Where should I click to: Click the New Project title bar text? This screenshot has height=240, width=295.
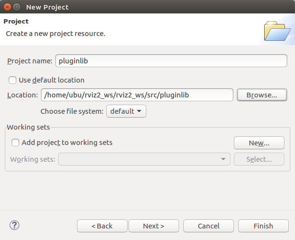point(47,7)
